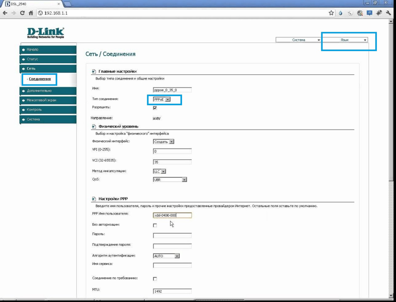The height and width of the screenshot is (302, 396).
Task: Click the MTU input field
Action: [x=172, y=292]
